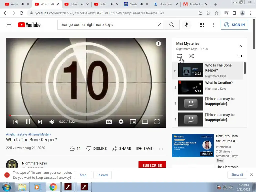Like the video
The width and height of the screenshot is (256, 192).
(x=75, y=148)
